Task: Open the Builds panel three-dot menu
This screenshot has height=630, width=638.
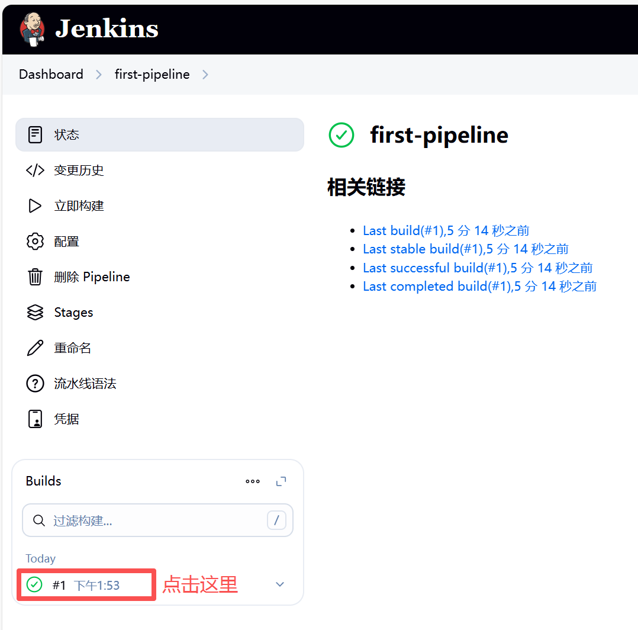Action: (253, 481)
